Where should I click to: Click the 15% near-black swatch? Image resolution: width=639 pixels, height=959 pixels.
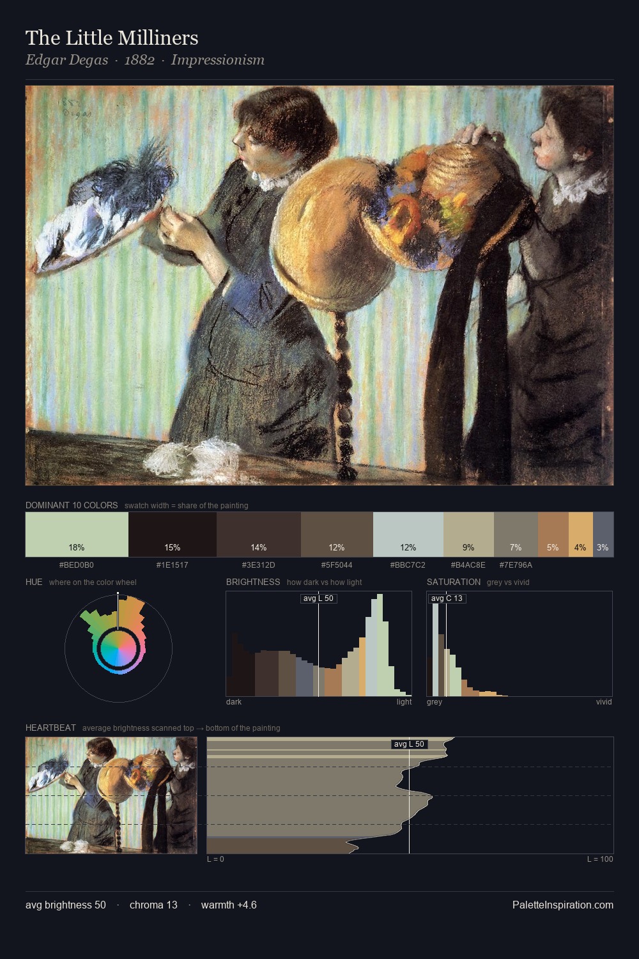173,534
